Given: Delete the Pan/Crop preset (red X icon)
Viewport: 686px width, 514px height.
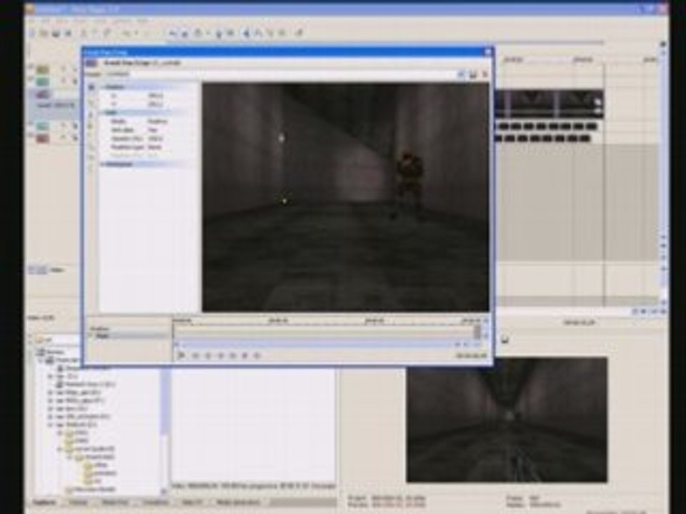Looking at the screenshot, I should (x=484, y=75).
